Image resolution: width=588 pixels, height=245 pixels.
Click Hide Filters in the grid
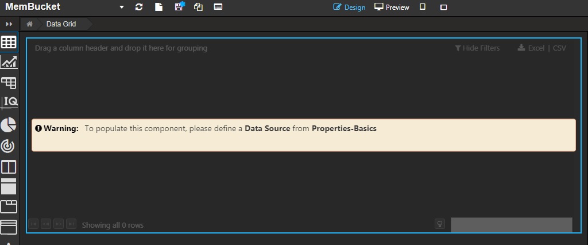pyautogui.click(x=477, y=48)
